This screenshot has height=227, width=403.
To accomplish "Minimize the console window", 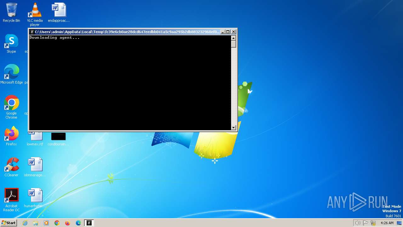I will [223, 32].
